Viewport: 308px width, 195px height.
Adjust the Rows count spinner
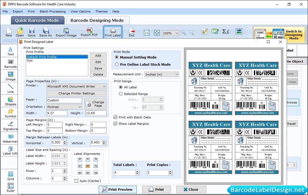[65, 171]
